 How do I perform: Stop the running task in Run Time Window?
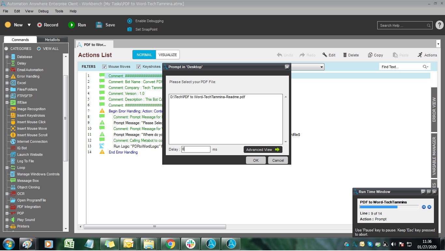pos(429,207)
